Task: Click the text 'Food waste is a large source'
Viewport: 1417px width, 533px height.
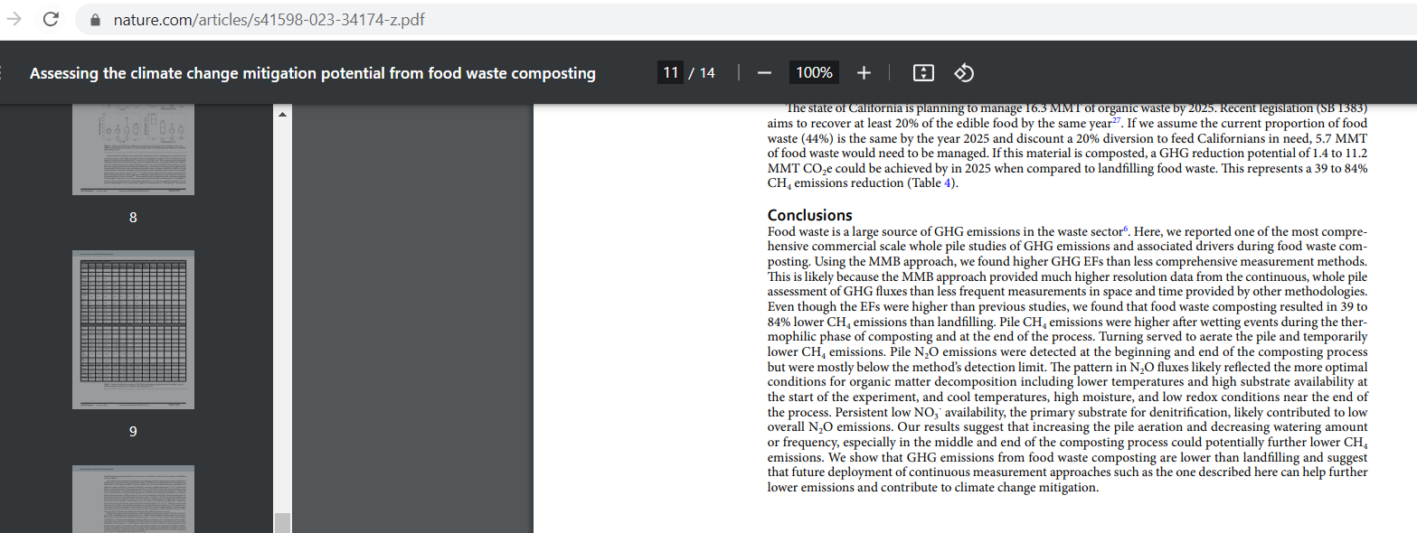Action: 846,231
